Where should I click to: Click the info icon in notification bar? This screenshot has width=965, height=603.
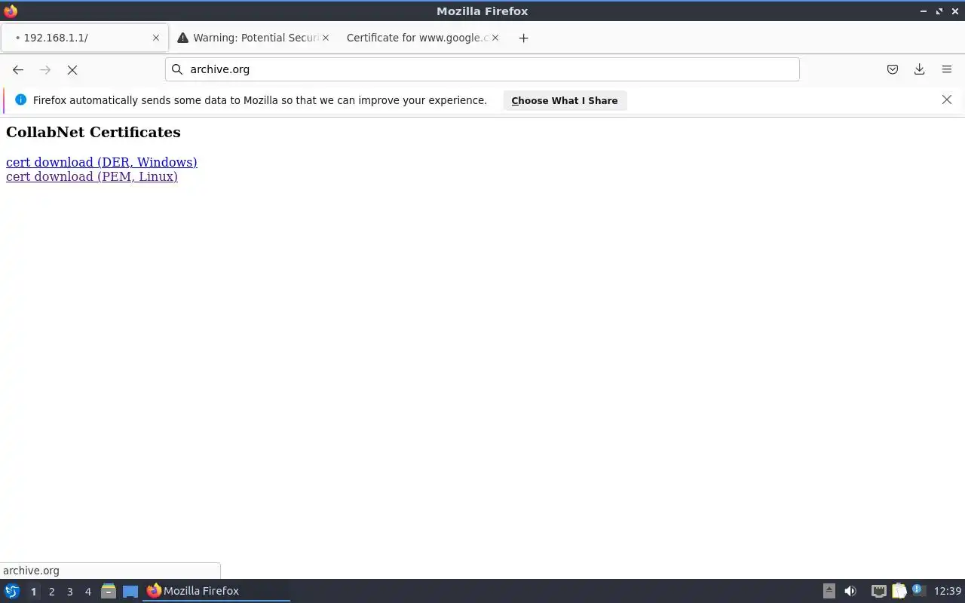click(x=20, y=99)
